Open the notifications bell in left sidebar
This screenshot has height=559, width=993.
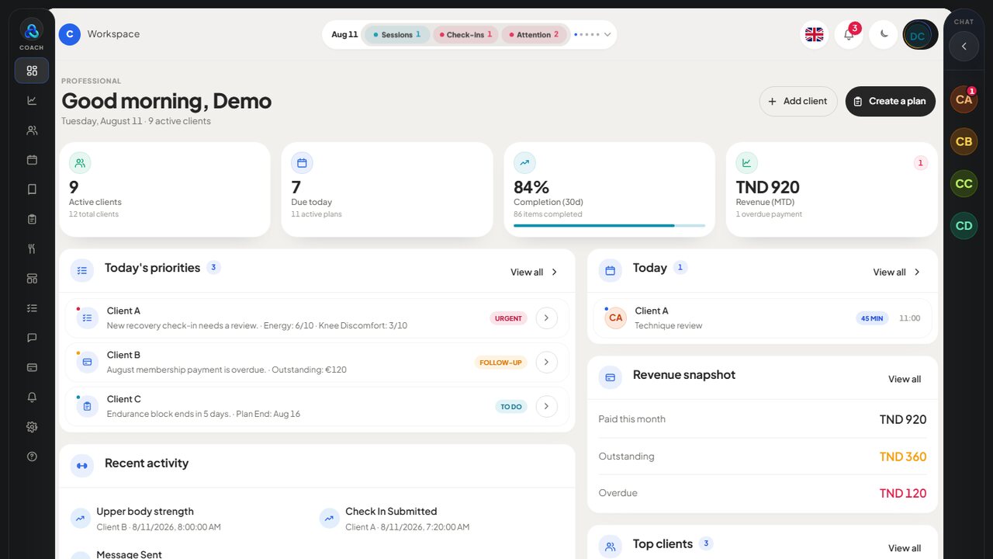click(x=32, y=397)
